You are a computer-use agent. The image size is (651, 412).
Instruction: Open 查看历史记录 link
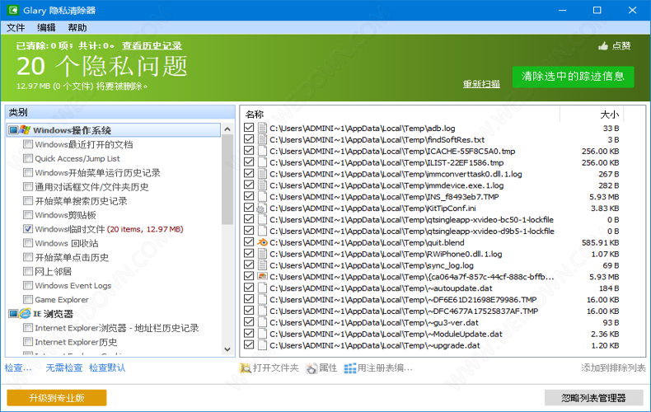[152, 45]
